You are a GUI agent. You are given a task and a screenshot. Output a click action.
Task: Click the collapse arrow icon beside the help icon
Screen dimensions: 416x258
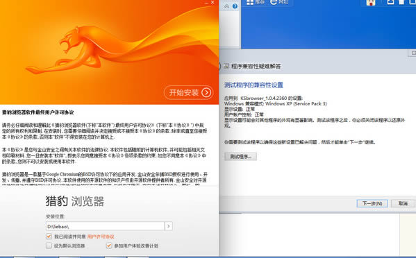click(227, 6)
